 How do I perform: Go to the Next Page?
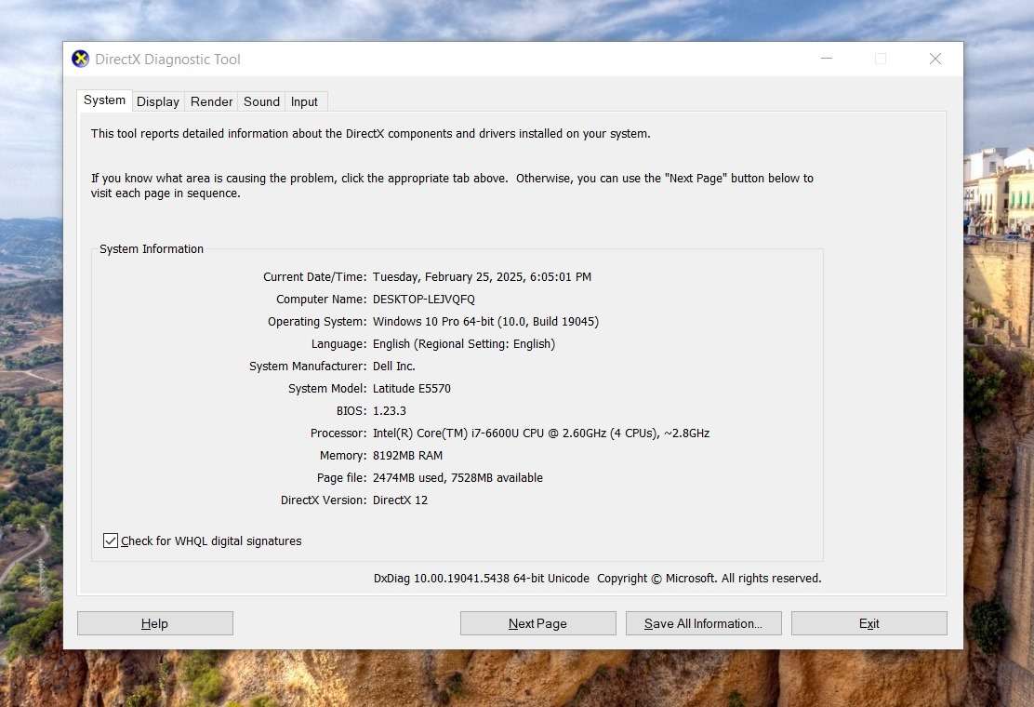pos(538,623)
